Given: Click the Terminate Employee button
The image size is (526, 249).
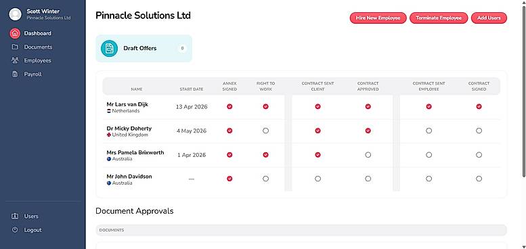Looking at the screenshot, I should [x=439, y=18].
